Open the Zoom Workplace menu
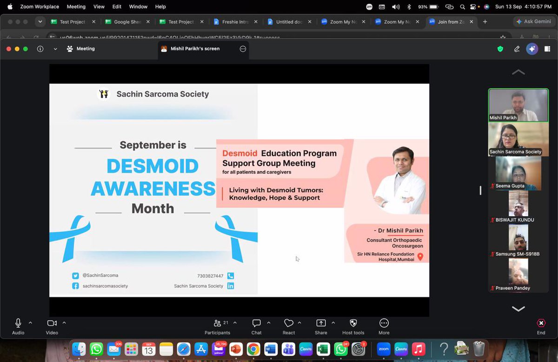The image size is (558, 362). pos(40,6)
